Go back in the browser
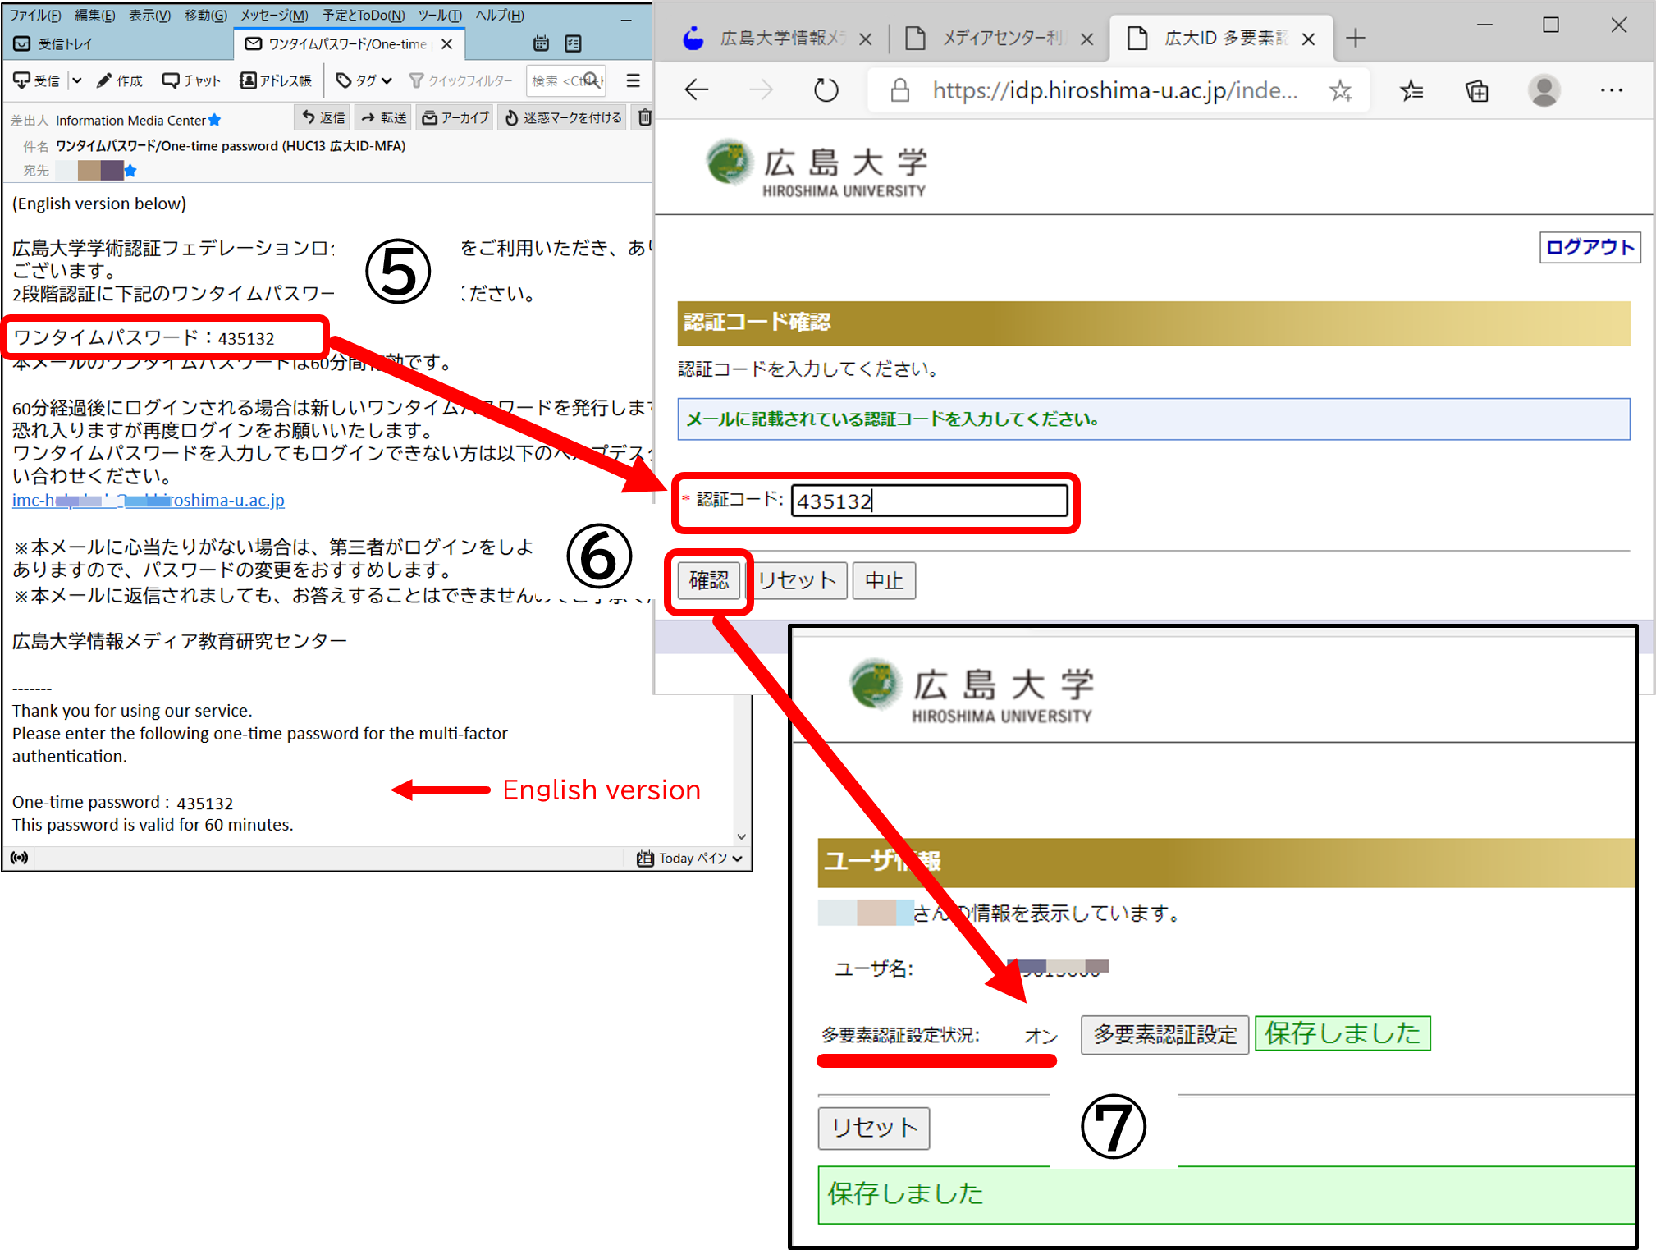Viewport: 1656px width, 1250px height. click(696, 90)
